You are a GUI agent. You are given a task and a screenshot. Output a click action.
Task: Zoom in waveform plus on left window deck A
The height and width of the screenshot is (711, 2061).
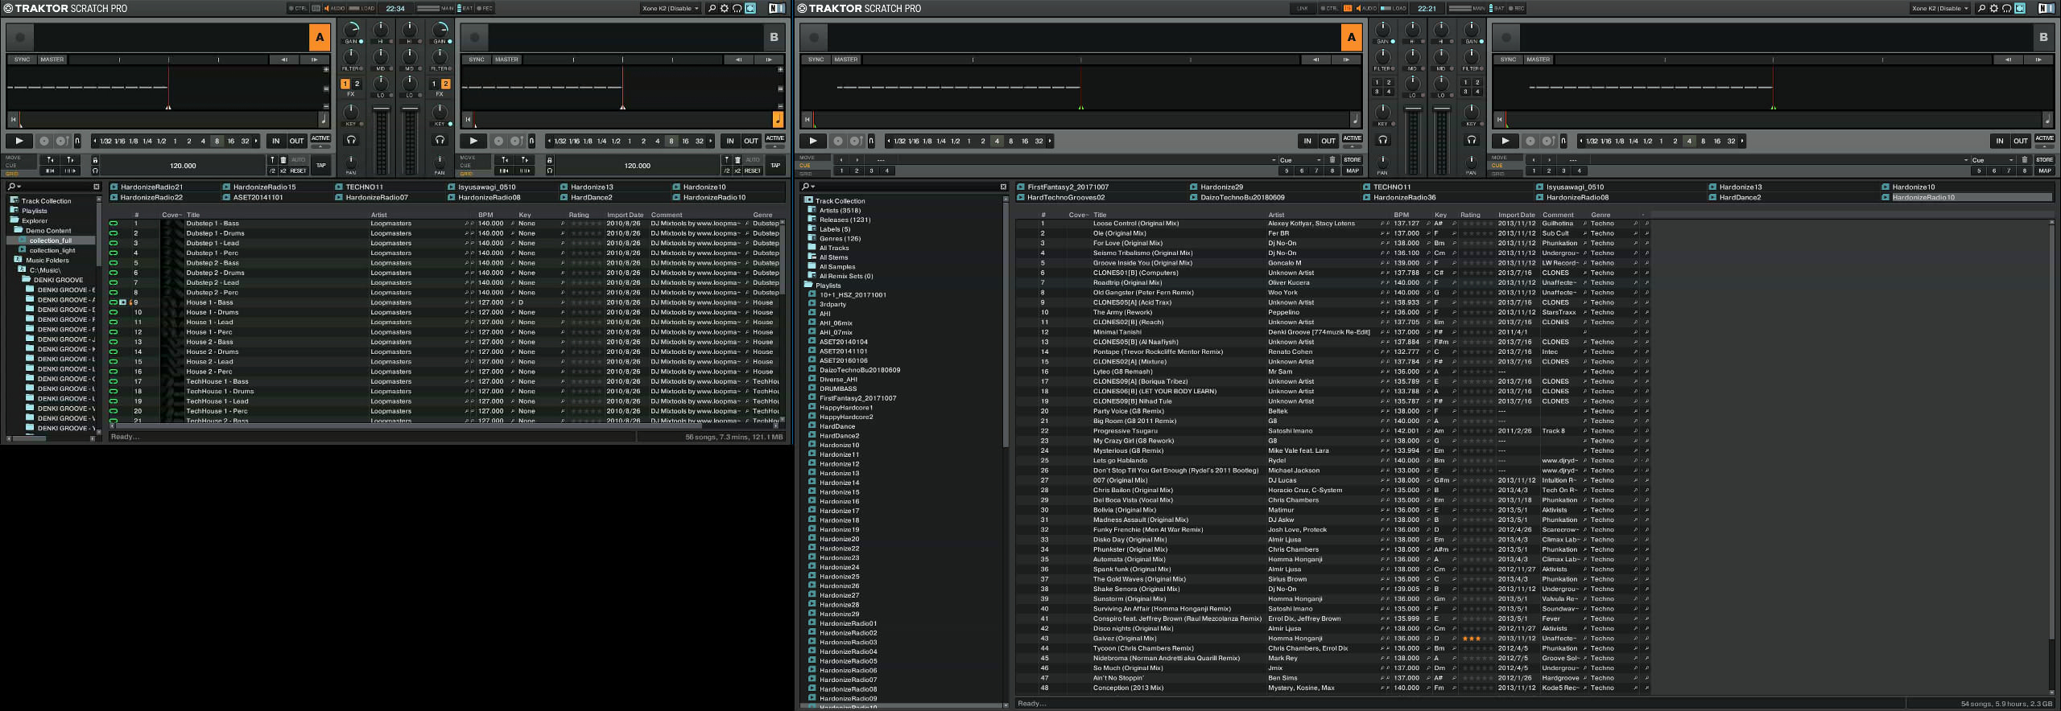click(x=325, y=69)
